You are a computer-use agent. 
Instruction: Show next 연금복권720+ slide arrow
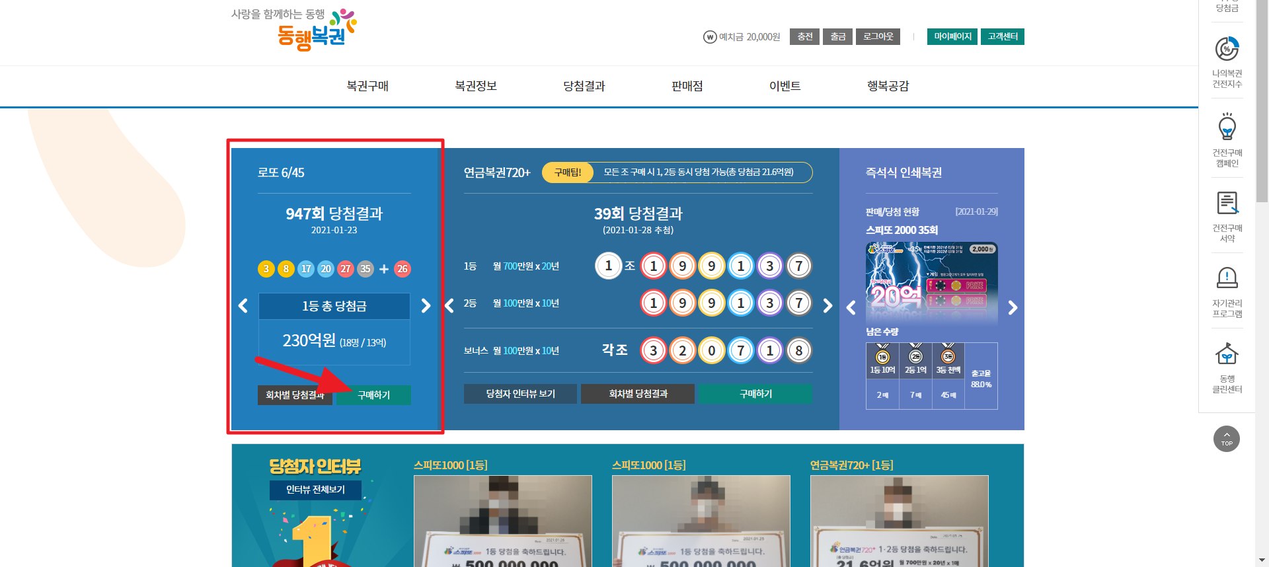pyautogui.click(x=827, y=305)
